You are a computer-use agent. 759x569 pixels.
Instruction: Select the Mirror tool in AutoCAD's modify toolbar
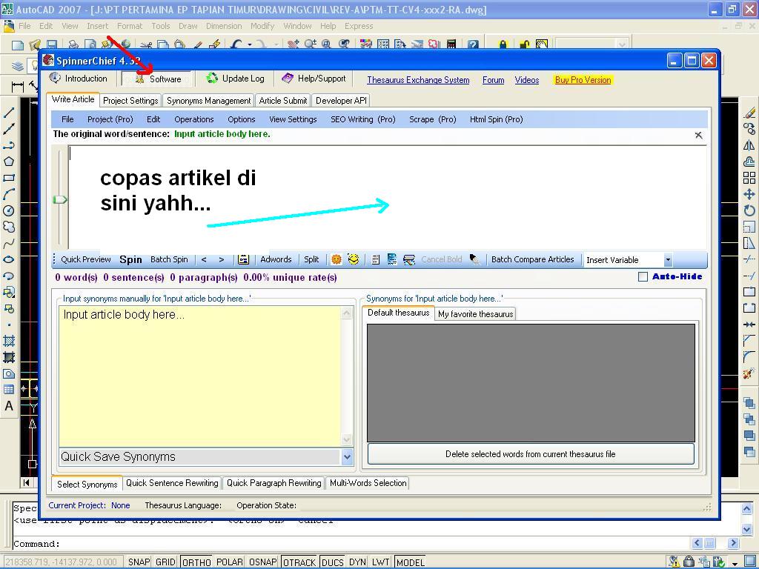(749, 145)
